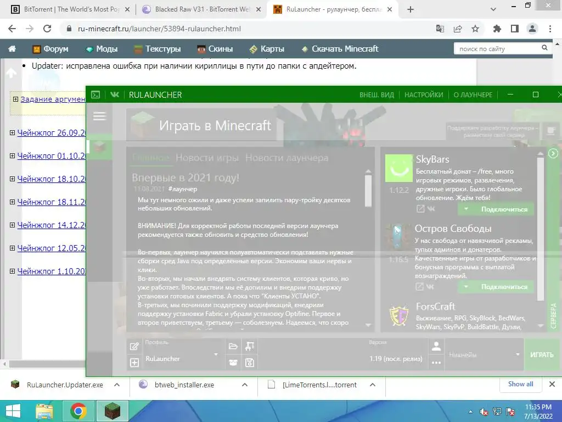The image size is (562, 422).
Task: Open the SkyBars connect button dropdown arrow
Action: [466, 209]
